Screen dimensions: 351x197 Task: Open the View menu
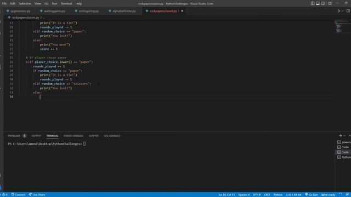point(38,4)
